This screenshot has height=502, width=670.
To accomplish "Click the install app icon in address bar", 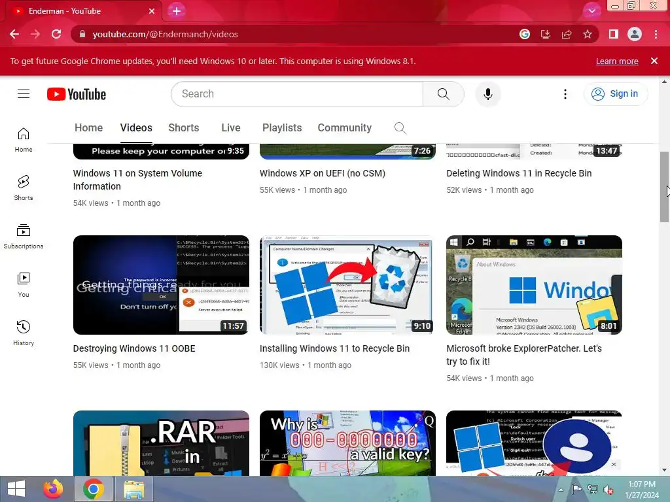I will 545,34.
